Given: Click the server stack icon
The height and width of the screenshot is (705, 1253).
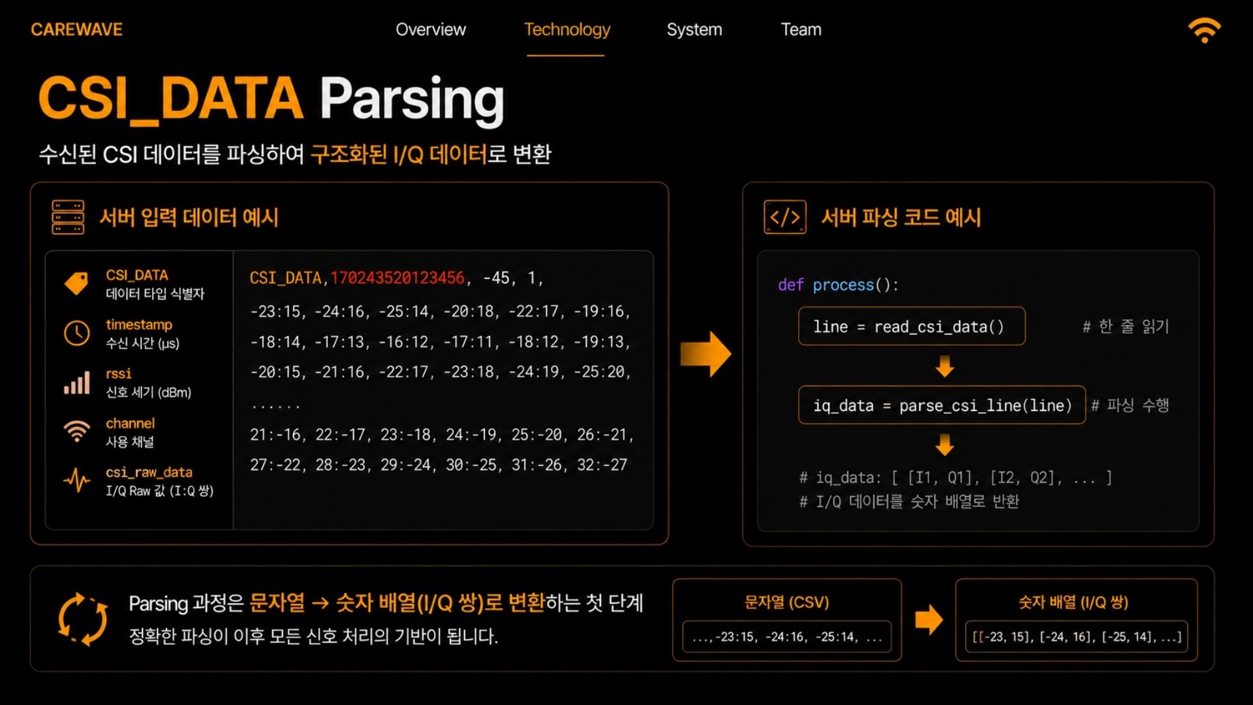Looking at the screenshot, I should coord(68,217).
